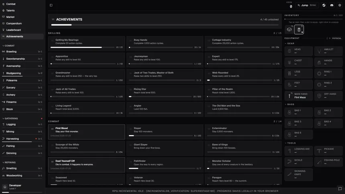The image size is (345, 194).
Task: Click the '4 / 45 unlocked' counter
Action: [x=269, y=20]
